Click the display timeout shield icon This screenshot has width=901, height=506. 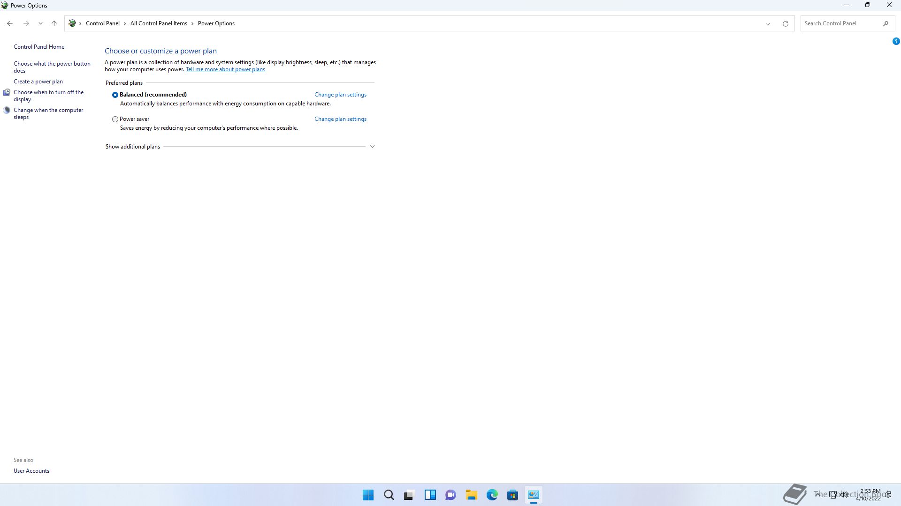click(x=7, y=92)
